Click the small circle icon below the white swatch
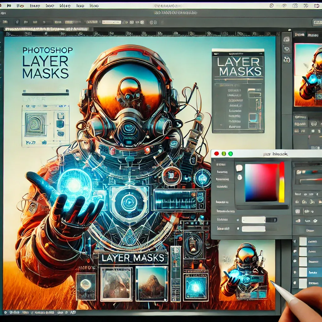This screenshot has height=322, width=322. [240, 177]
